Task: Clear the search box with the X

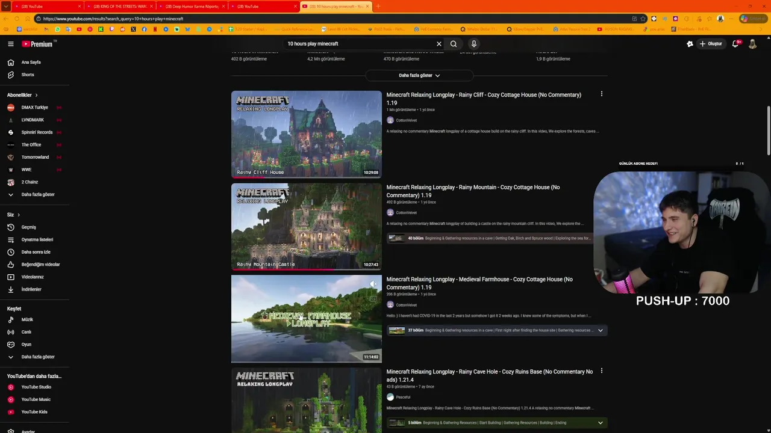Action: [x=439, y=44]
